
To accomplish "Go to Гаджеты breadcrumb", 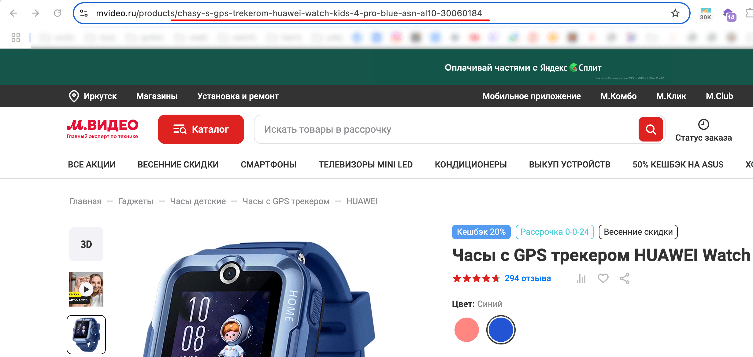I will (136, 201).
